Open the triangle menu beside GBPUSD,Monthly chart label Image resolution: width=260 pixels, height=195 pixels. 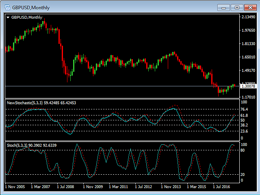point(8,17)
